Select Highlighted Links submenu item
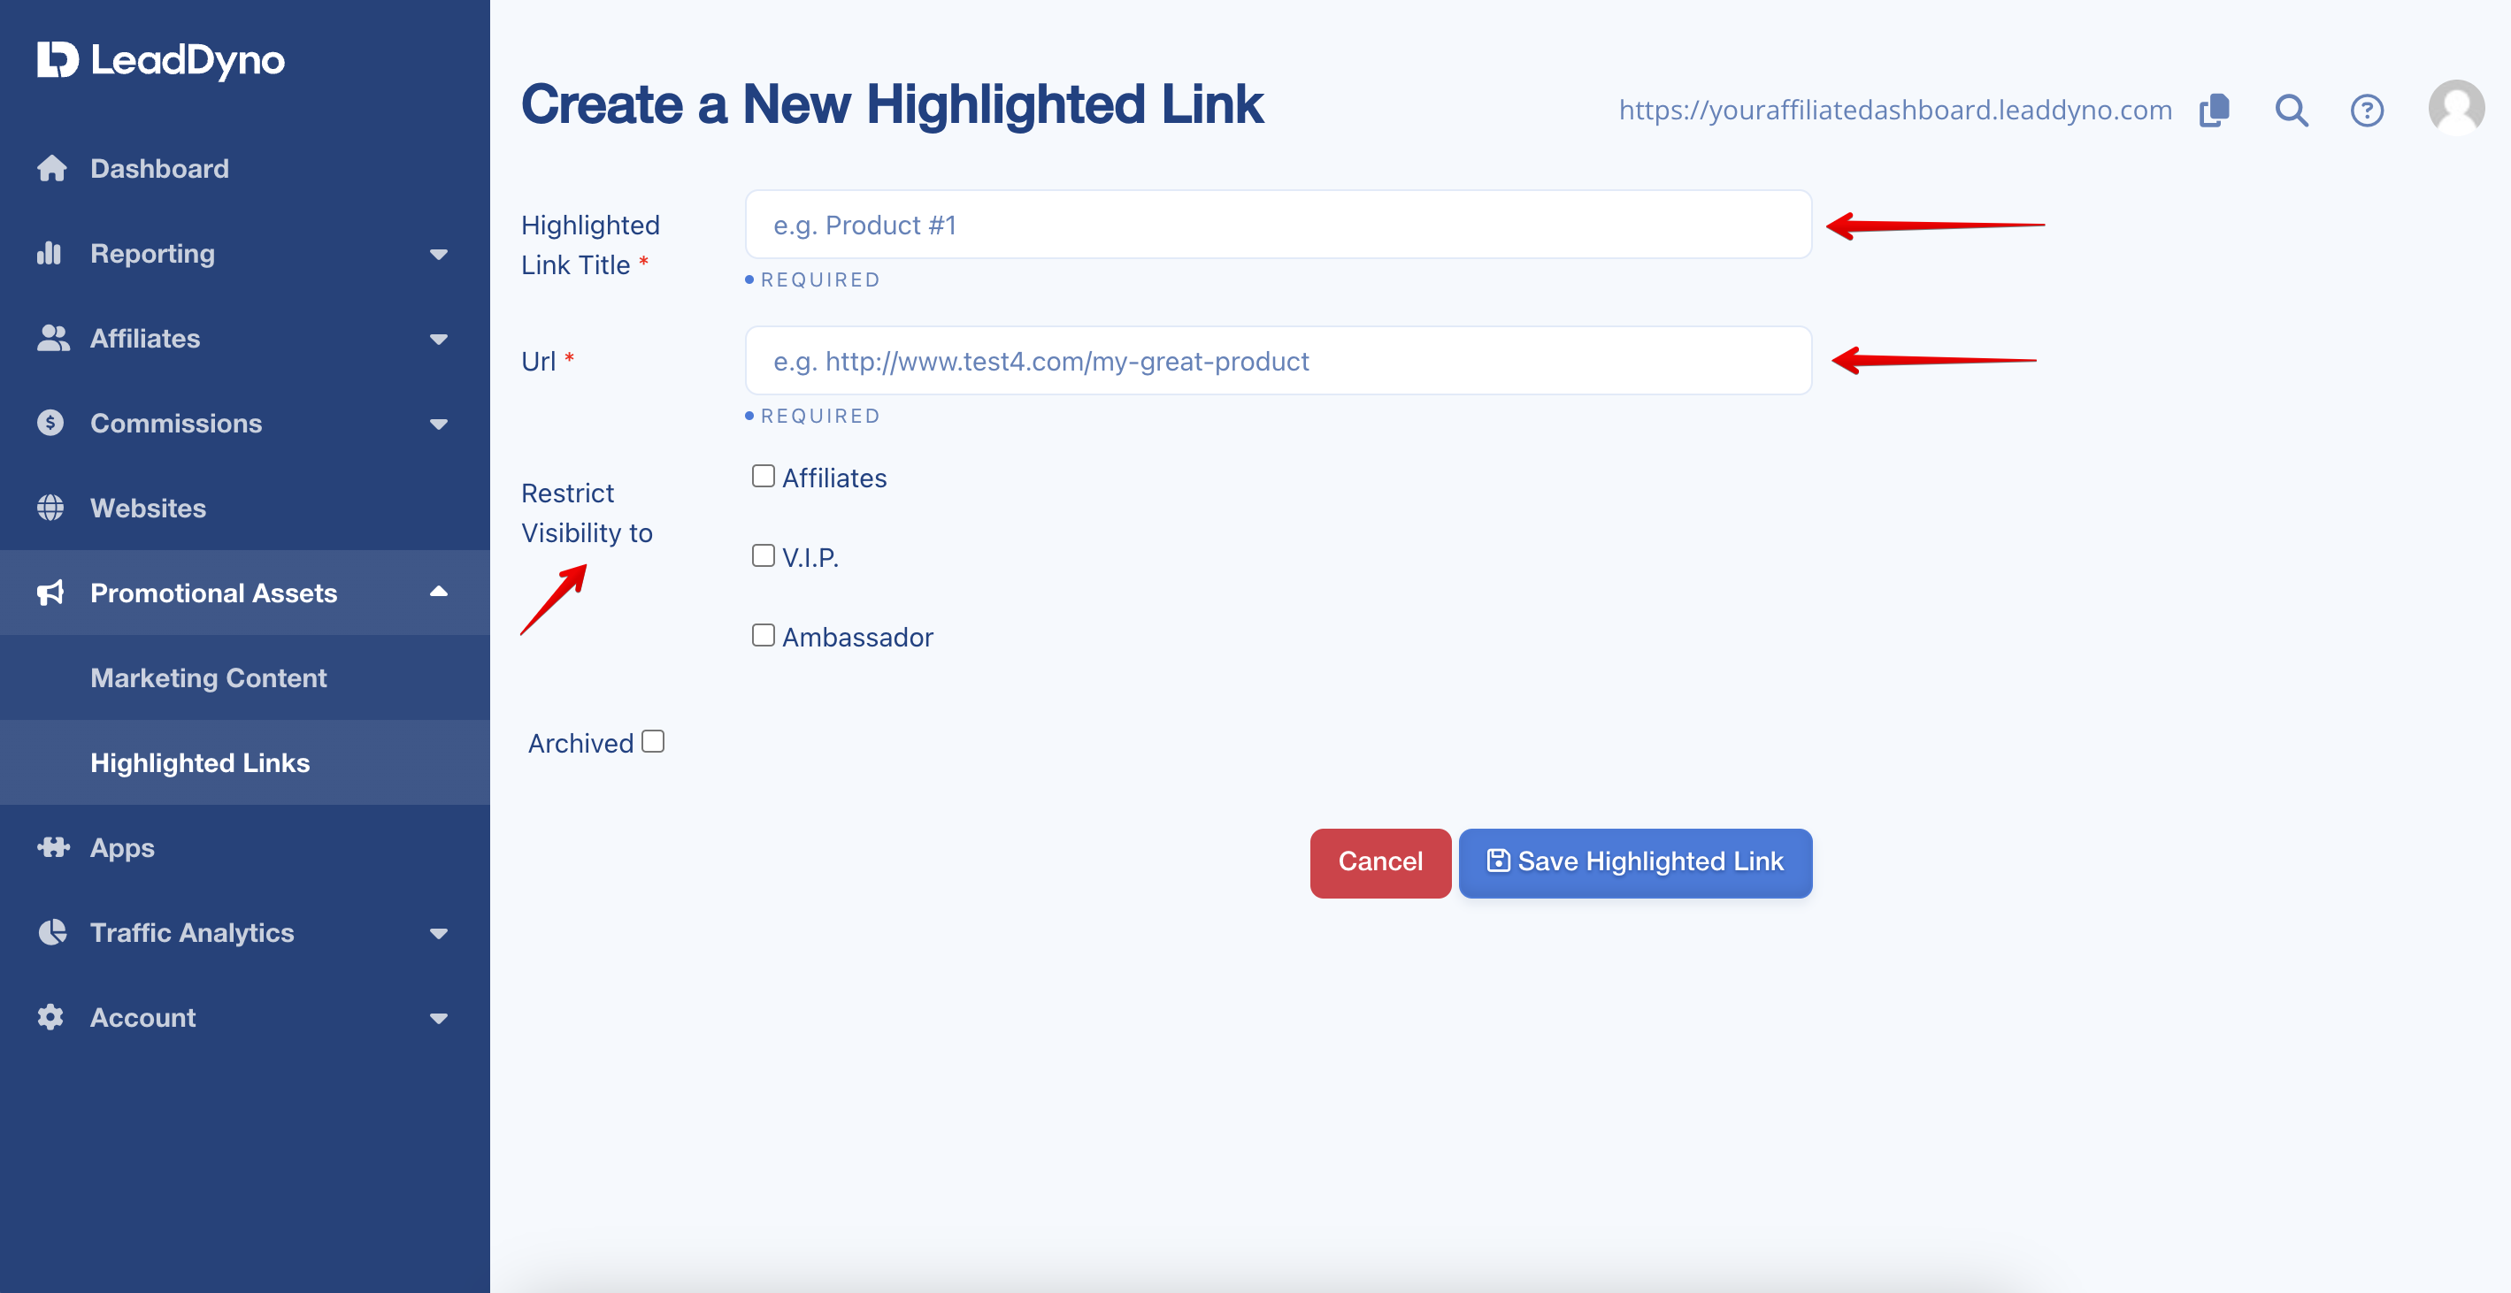This screenshot has height=1293, width=2511. (x=245, y=762)
